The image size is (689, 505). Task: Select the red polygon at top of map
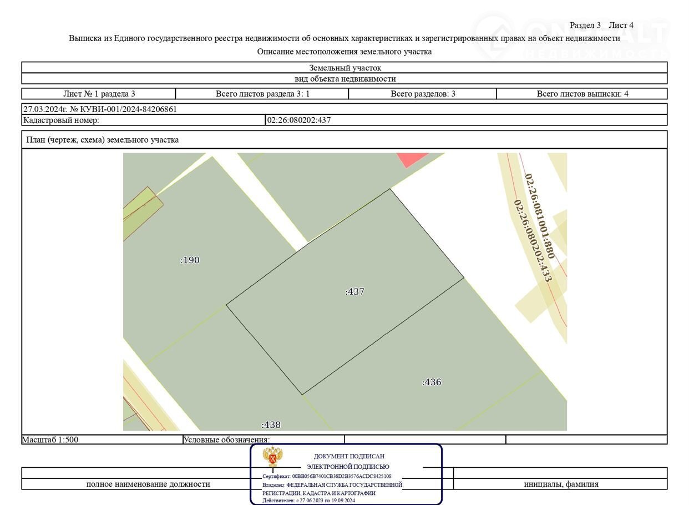pos(412,159)
